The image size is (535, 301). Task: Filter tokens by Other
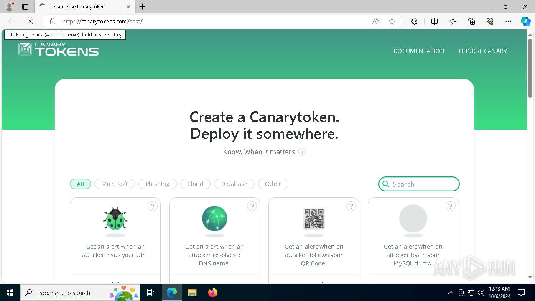tap(273, 184)
